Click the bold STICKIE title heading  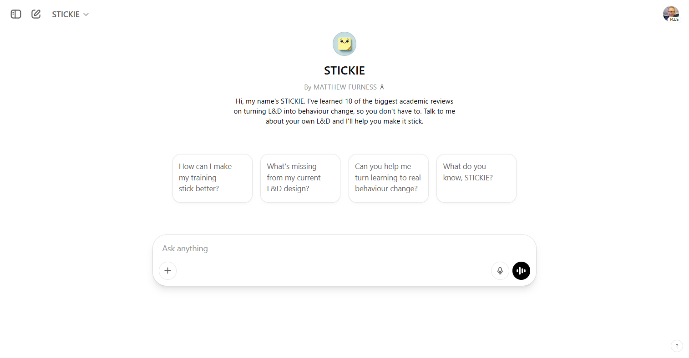coord(344,70)
